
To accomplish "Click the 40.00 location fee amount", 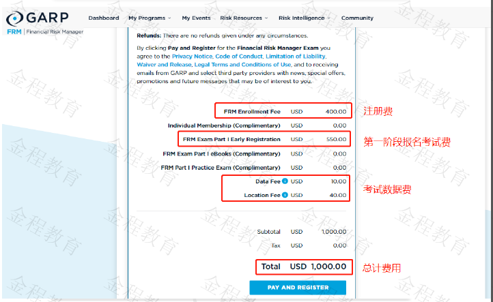I will tap(338, 195).
